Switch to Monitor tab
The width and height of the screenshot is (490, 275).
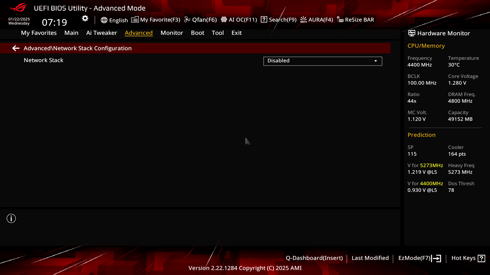coord(172,33)
